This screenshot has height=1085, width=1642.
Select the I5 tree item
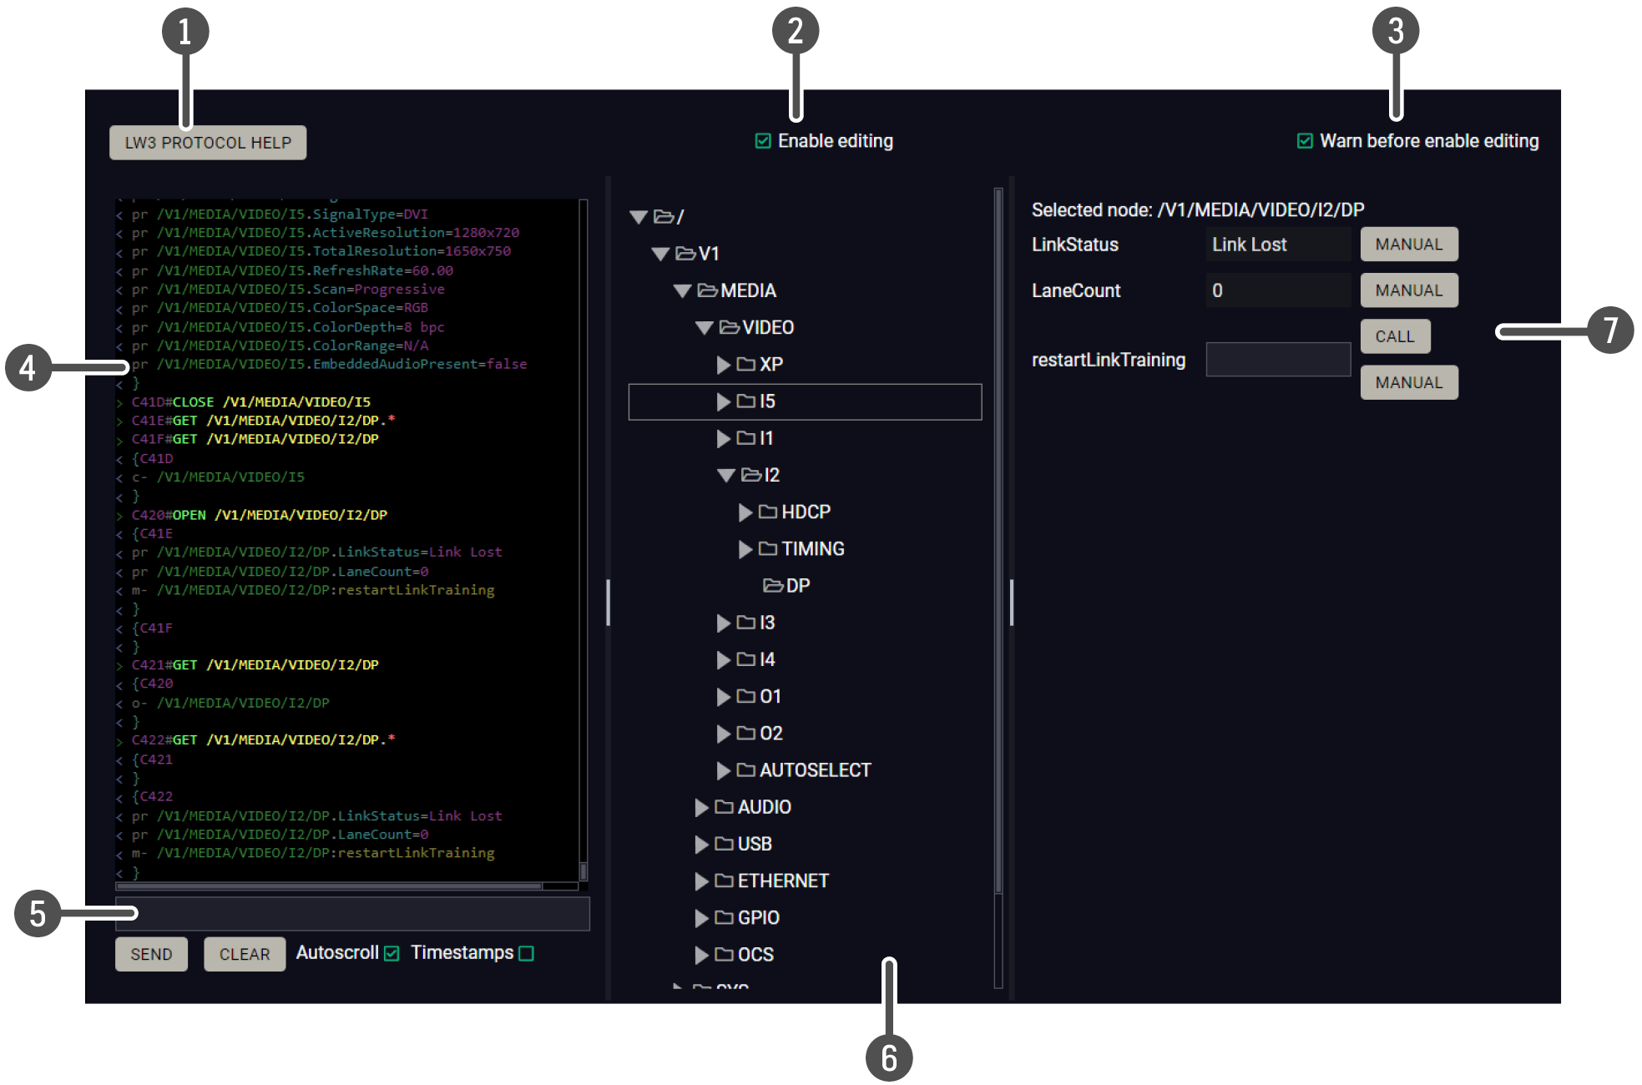click(x=766, y=401)
